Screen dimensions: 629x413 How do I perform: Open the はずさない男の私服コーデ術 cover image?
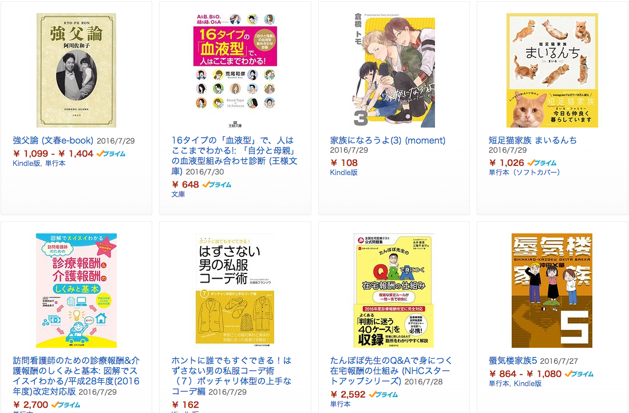point(235,291)
